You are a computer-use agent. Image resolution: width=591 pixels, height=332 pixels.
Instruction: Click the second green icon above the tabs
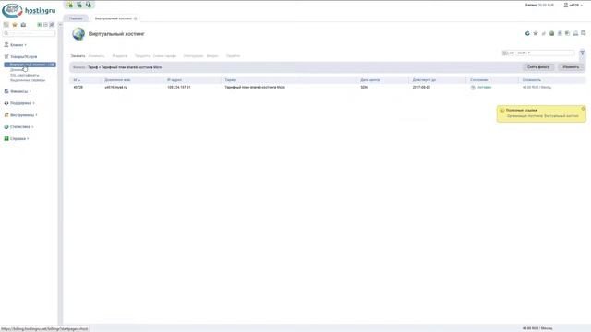tap(79, 5)
